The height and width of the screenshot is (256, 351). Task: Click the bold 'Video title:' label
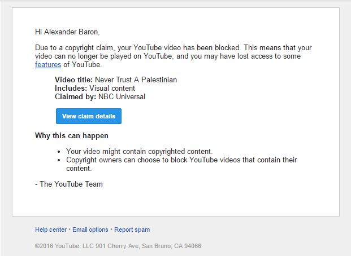tap(74, 80)
